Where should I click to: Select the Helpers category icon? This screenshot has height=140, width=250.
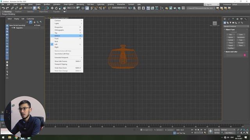pyautogui.click(x=236, y=23)
